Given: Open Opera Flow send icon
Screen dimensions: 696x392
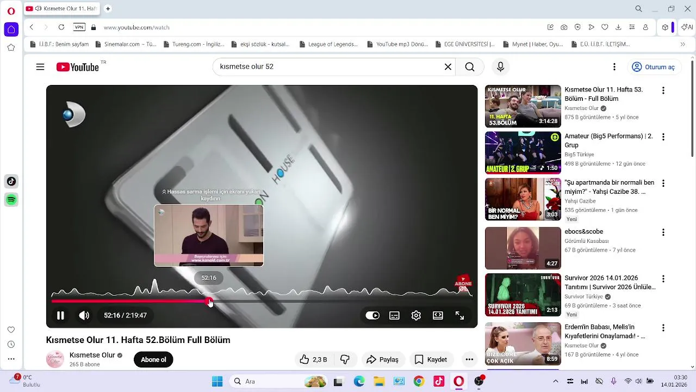Looking at the screenshot, I should pos(591,27).
